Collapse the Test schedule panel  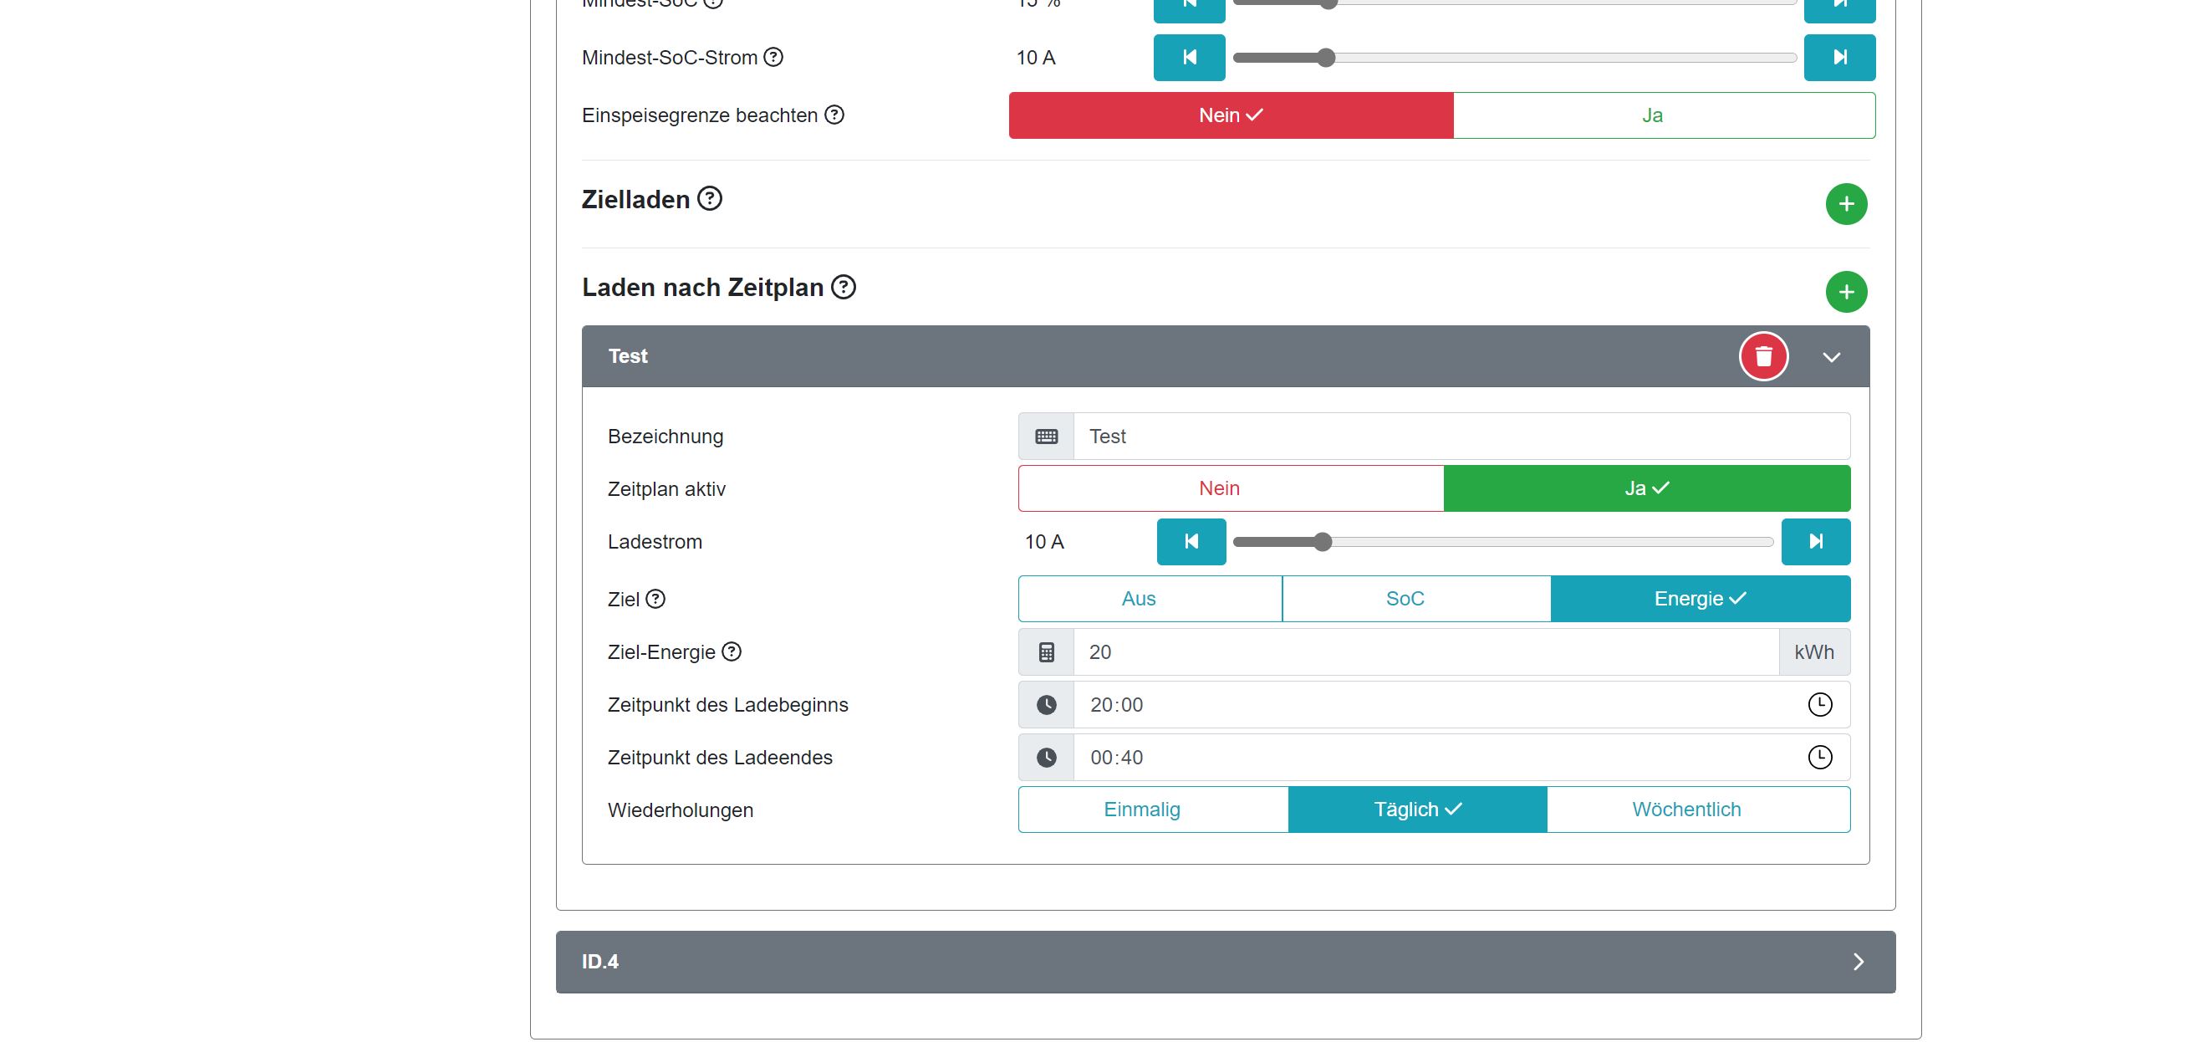[x=1830, y=357]
